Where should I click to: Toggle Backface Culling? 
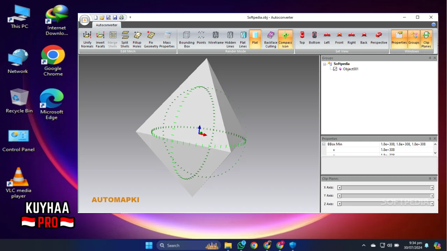[x=271, y=39]
